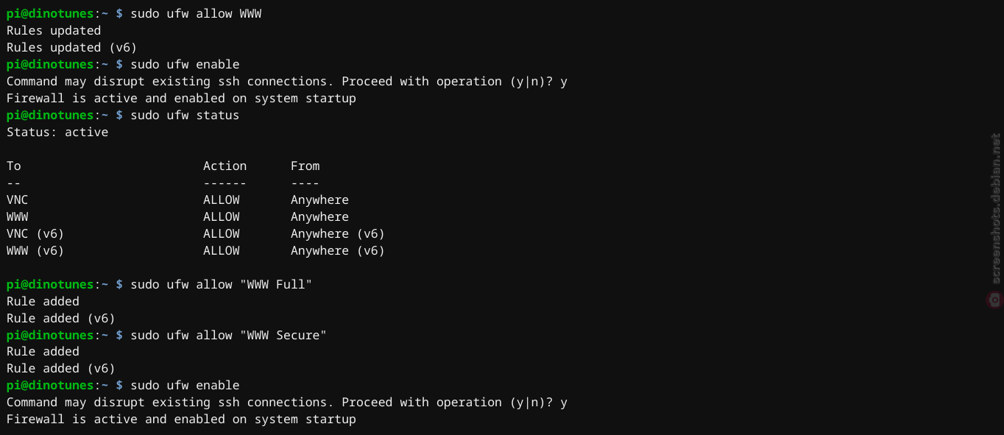
Task: Click the 'sudo ufw status' command
Action: (x=185, y=116)
